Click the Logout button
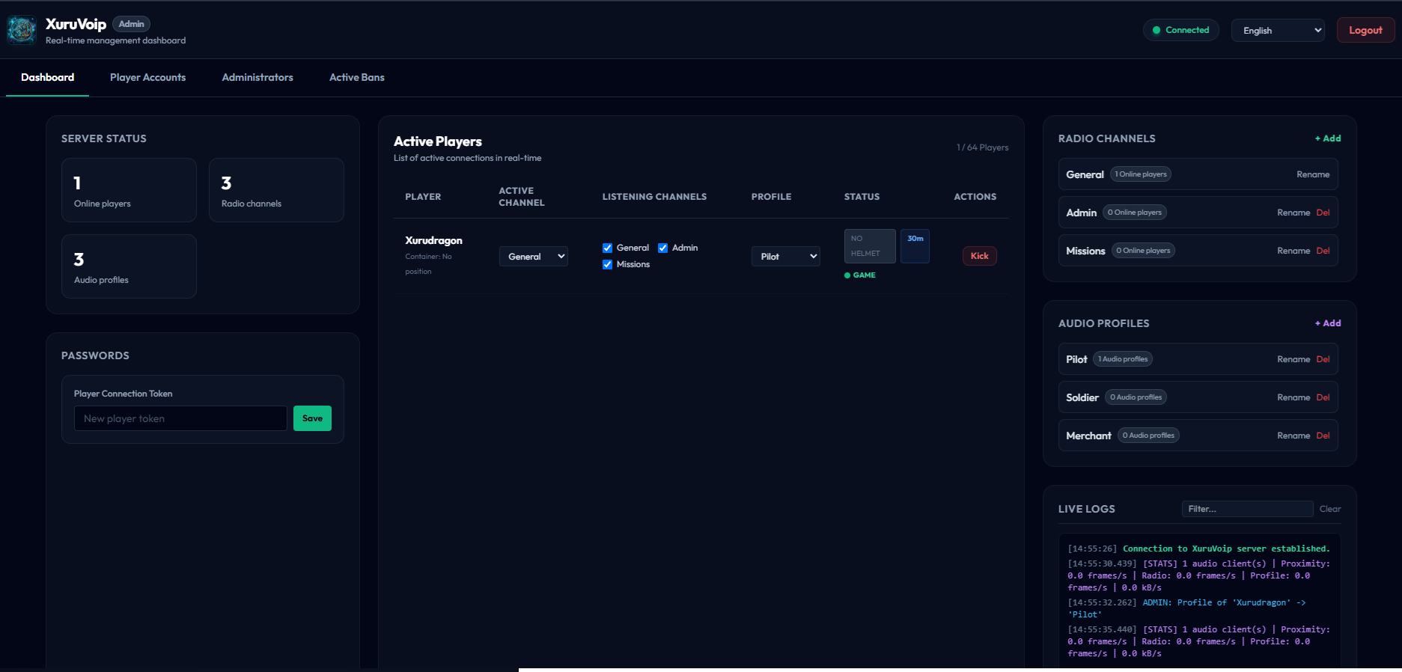The image size is (1402, 672). [1365, 31]
